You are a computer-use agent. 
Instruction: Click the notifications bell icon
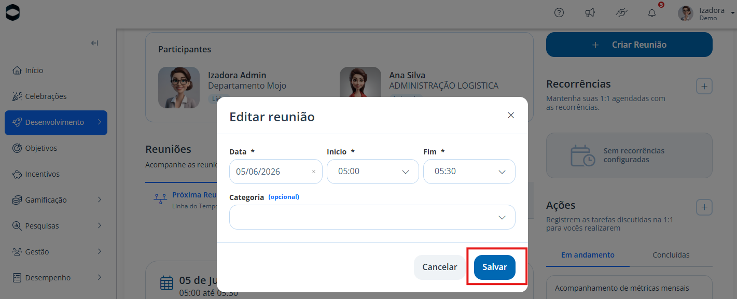pos(652,13)
